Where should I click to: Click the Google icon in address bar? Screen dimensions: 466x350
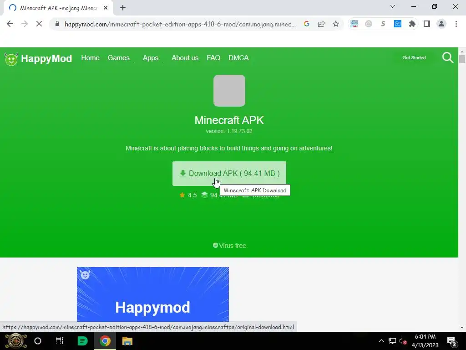(306, 24)
